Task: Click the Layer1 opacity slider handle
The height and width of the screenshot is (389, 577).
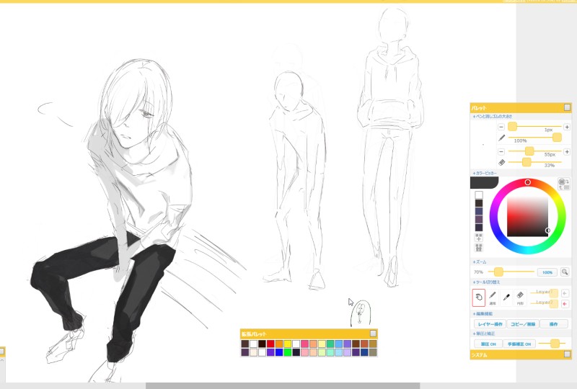Action: click(x=553, y=293)
